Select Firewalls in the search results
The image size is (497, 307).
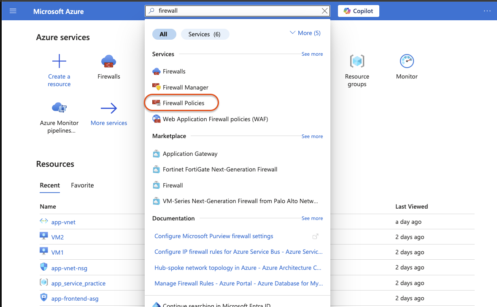tap(174, 71)
